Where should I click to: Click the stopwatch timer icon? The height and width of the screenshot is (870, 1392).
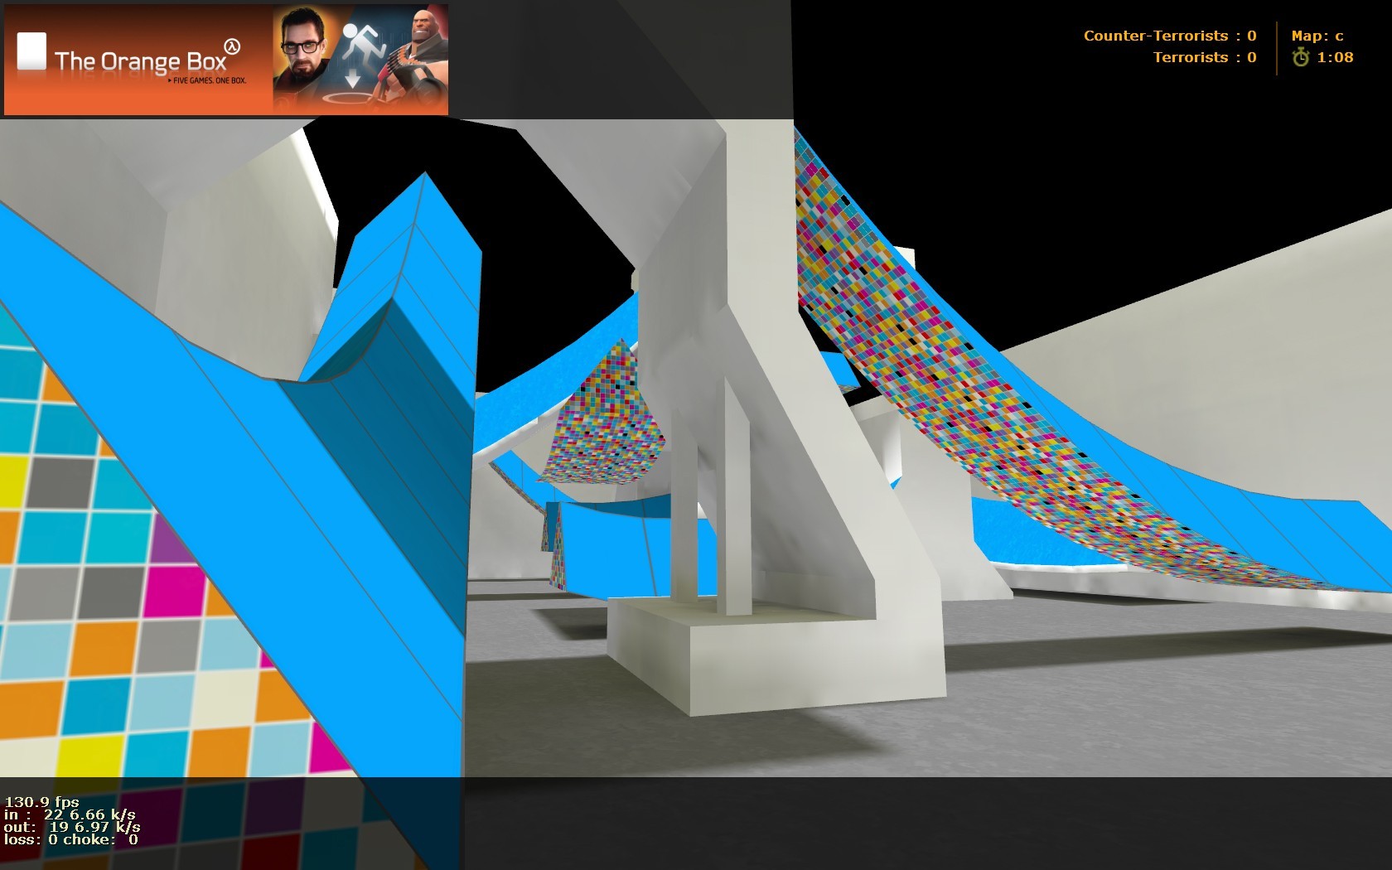(x=1301, y=57)
